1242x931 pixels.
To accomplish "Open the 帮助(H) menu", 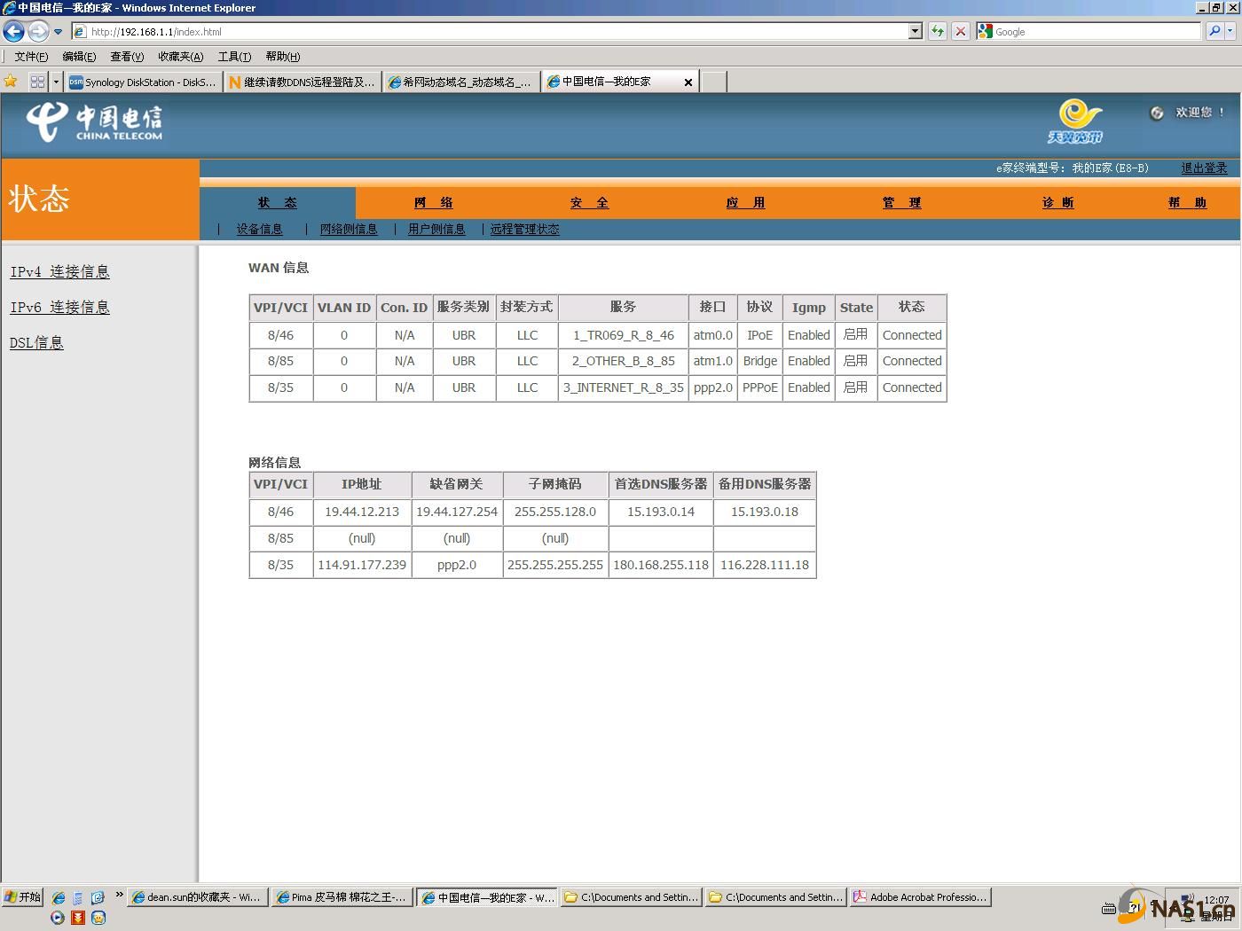I will click(283, 56).
